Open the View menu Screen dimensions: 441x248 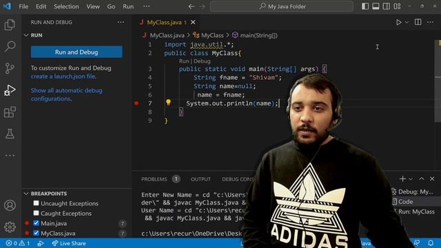coord(93,6)
